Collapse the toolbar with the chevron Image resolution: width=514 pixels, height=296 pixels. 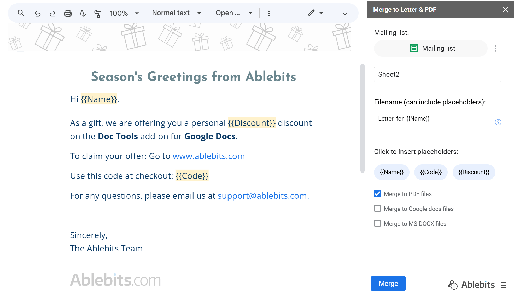coord(345,14)
